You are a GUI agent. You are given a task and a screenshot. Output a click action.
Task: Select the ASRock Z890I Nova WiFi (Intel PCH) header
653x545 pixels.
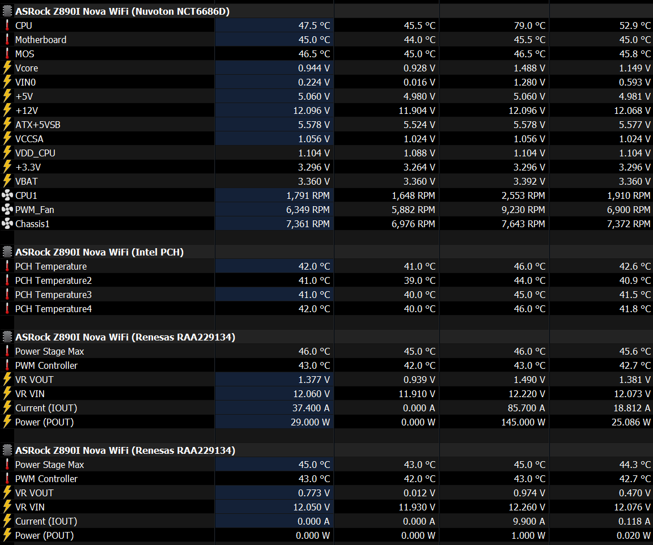pos(99,252)
